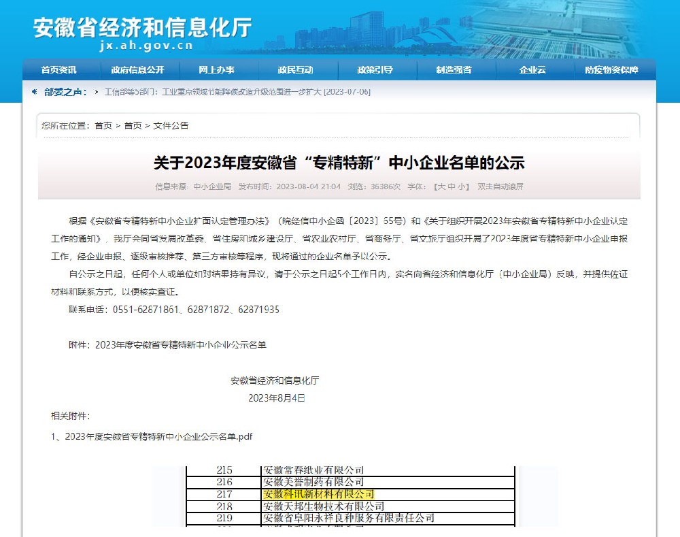Click the contact phone line 0551-62871861
The image size is (680, 537).
[x=174, y=310]
